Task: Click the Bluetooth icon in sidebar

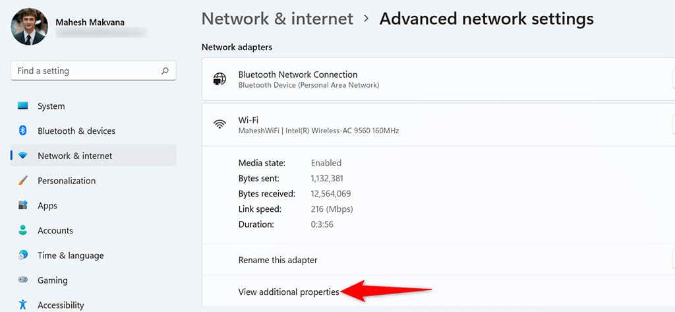Action: coord(23,131)
